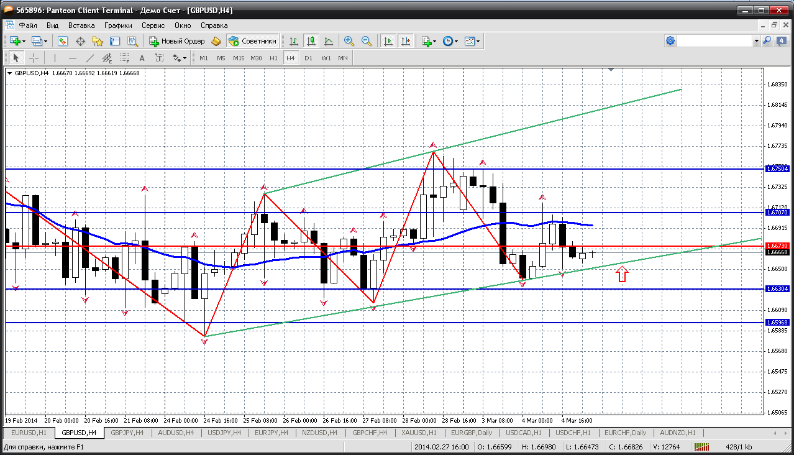Switch timeframe to H1
This screenshot has height=455, width=794.
(273, 58)
